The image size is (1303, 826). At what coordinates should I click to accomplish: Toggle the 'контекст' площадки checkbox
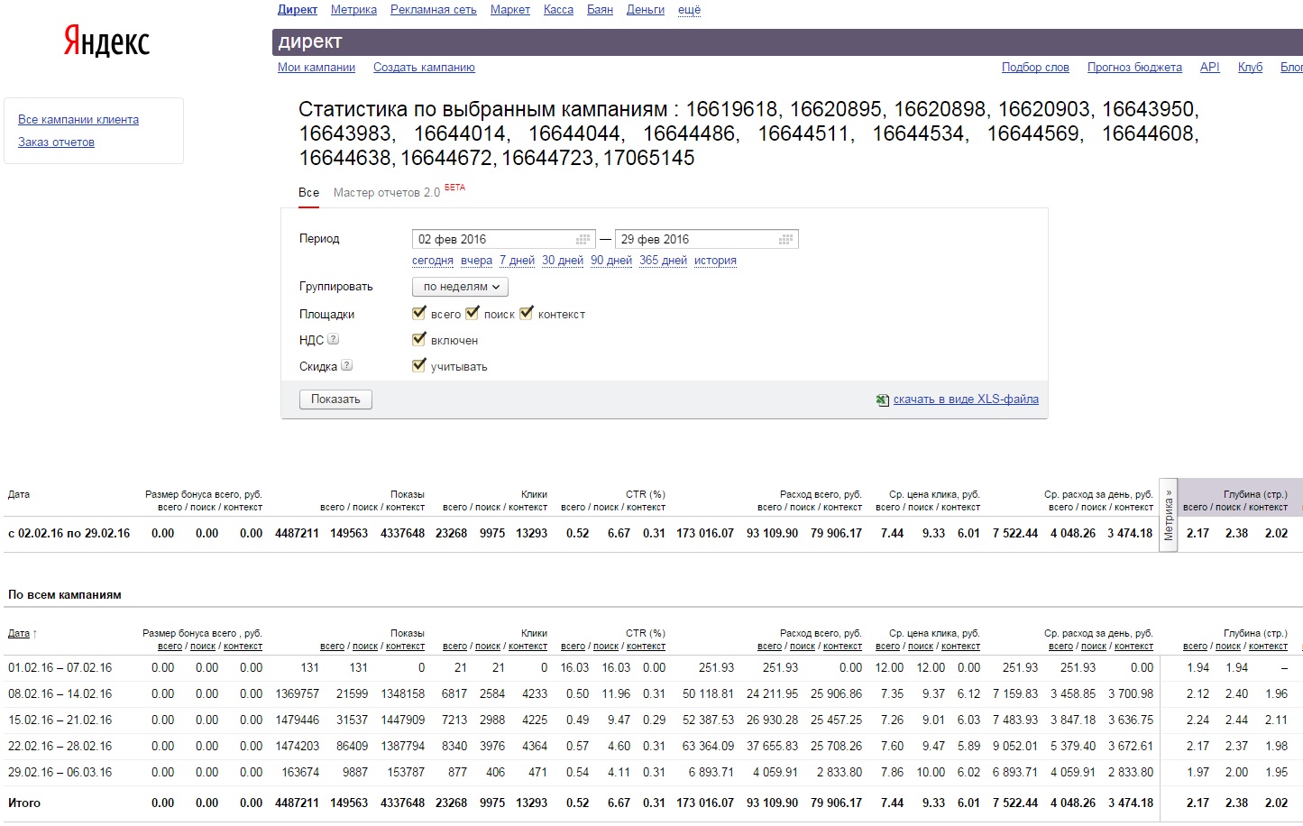click(527, 313)
